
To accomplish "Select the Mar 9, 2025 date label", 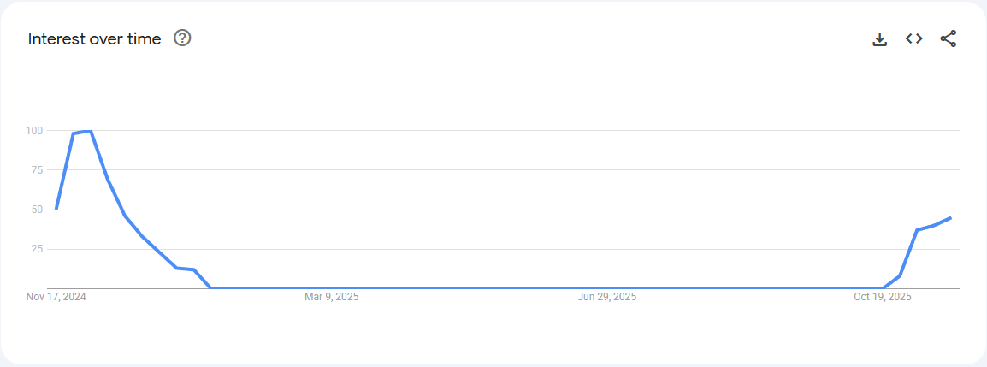I will tap(332, 298).
